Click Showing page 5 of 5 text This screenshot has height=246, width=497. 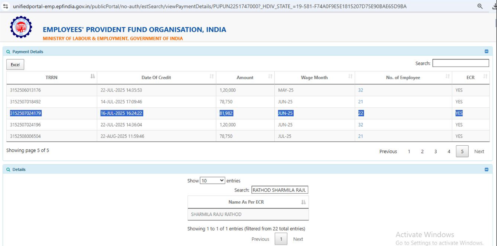click(x=28, y=150)
